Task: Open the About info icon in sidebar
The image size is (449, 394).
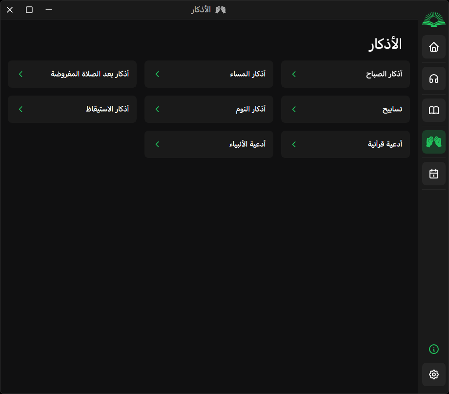Action: [x=433, y=349]
